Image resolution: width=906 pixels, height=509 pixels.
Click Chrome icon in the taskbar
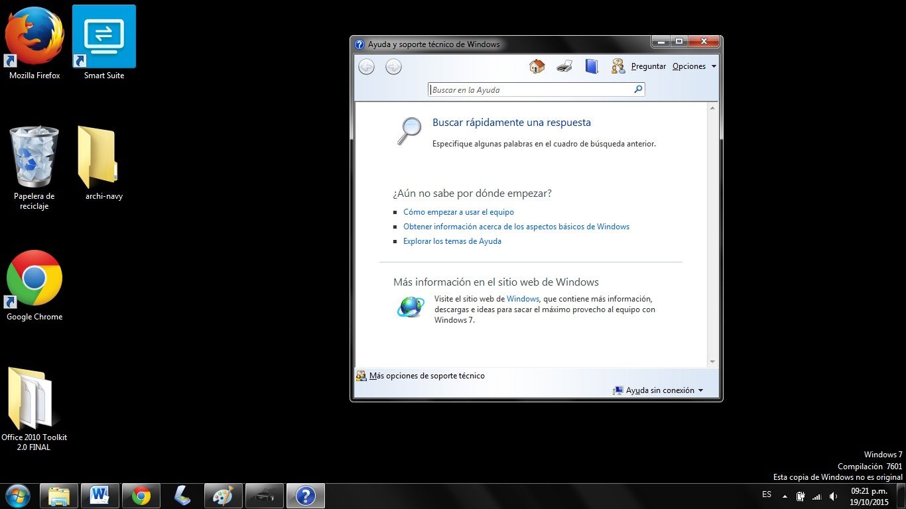(141, 496)
